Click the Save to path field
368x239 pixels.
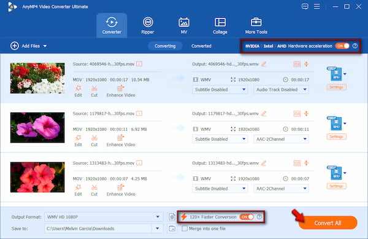[x=99, y=229]
